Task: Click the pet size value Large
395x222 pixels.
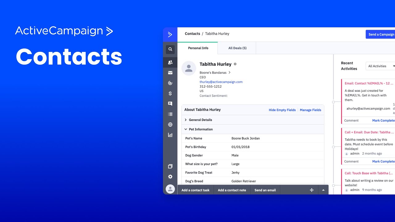Action: coord(235,164)
